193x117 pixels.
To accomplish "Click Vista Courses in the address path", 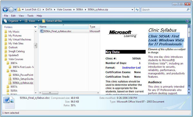I will 64,10.
